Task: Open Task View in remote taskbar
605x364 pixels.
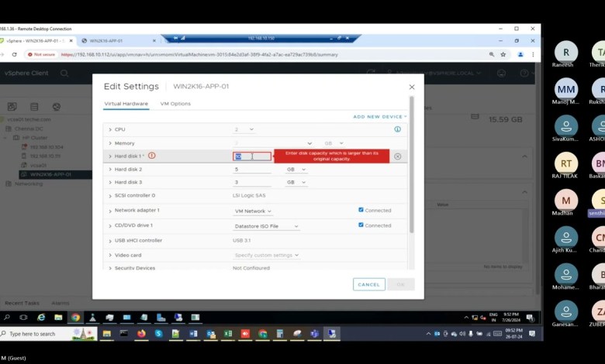Action: pos(23,318)
